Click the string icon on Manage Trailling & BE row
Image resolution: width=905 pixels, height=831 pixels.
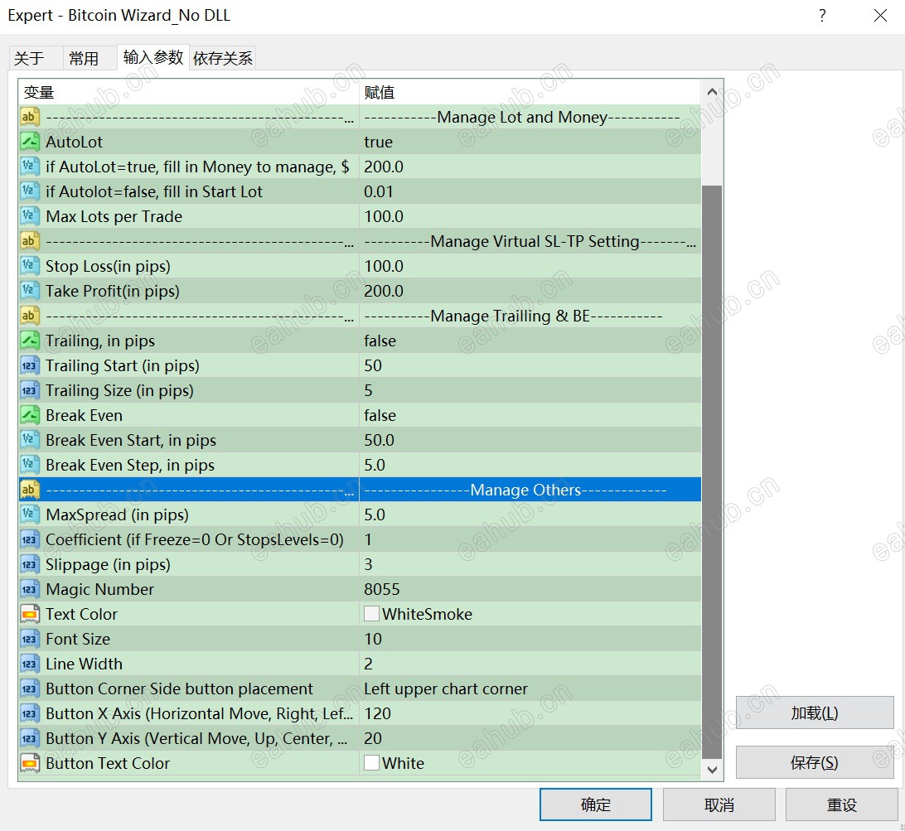point(30,315)
